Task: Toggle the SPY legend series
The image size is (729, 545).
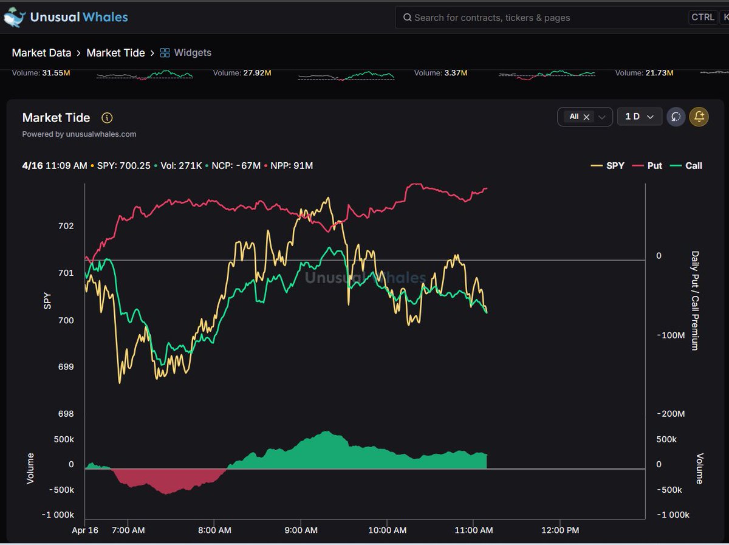Action: (x=607, y=165)
